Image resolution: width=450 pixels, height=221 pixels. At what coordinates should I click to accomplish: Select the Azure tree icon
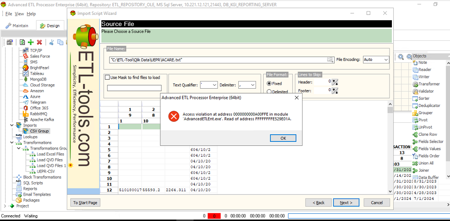coord(25,97)
